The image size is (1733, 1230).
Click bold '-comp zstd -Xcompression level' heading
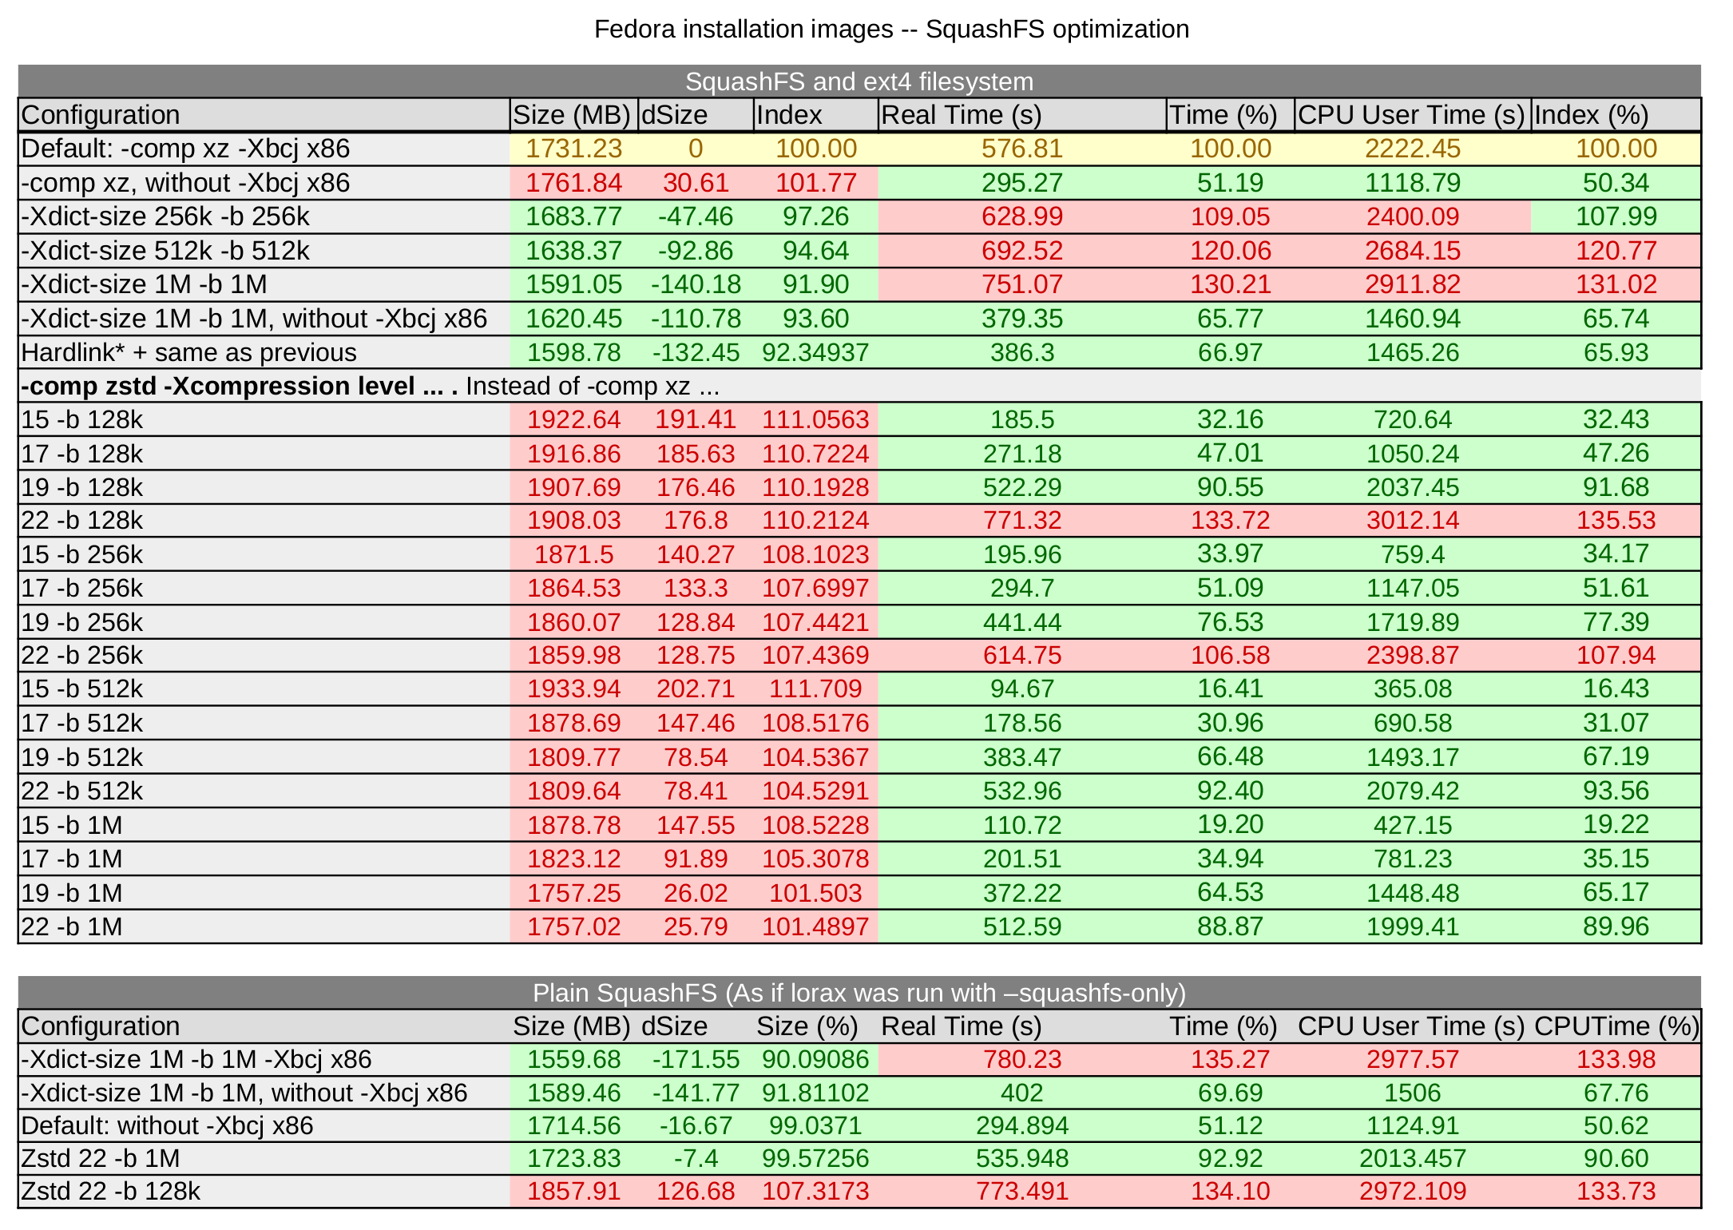(217, 386)
